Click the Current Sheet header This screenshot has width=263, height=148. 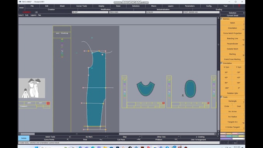[232, 15]
